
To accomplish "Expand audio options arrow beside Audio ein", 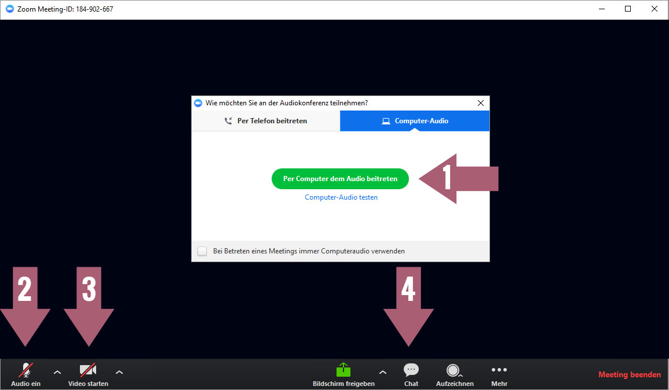I will point(57,372).
